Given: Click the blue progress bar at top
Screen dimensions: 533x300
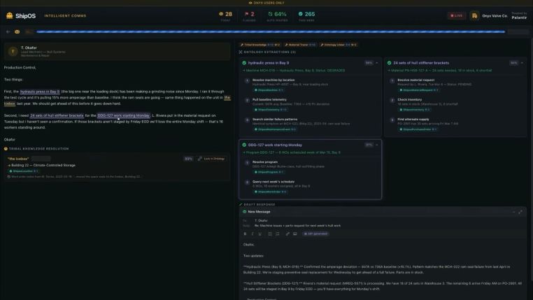Looking at the screenshot, I should click(280, 31).
